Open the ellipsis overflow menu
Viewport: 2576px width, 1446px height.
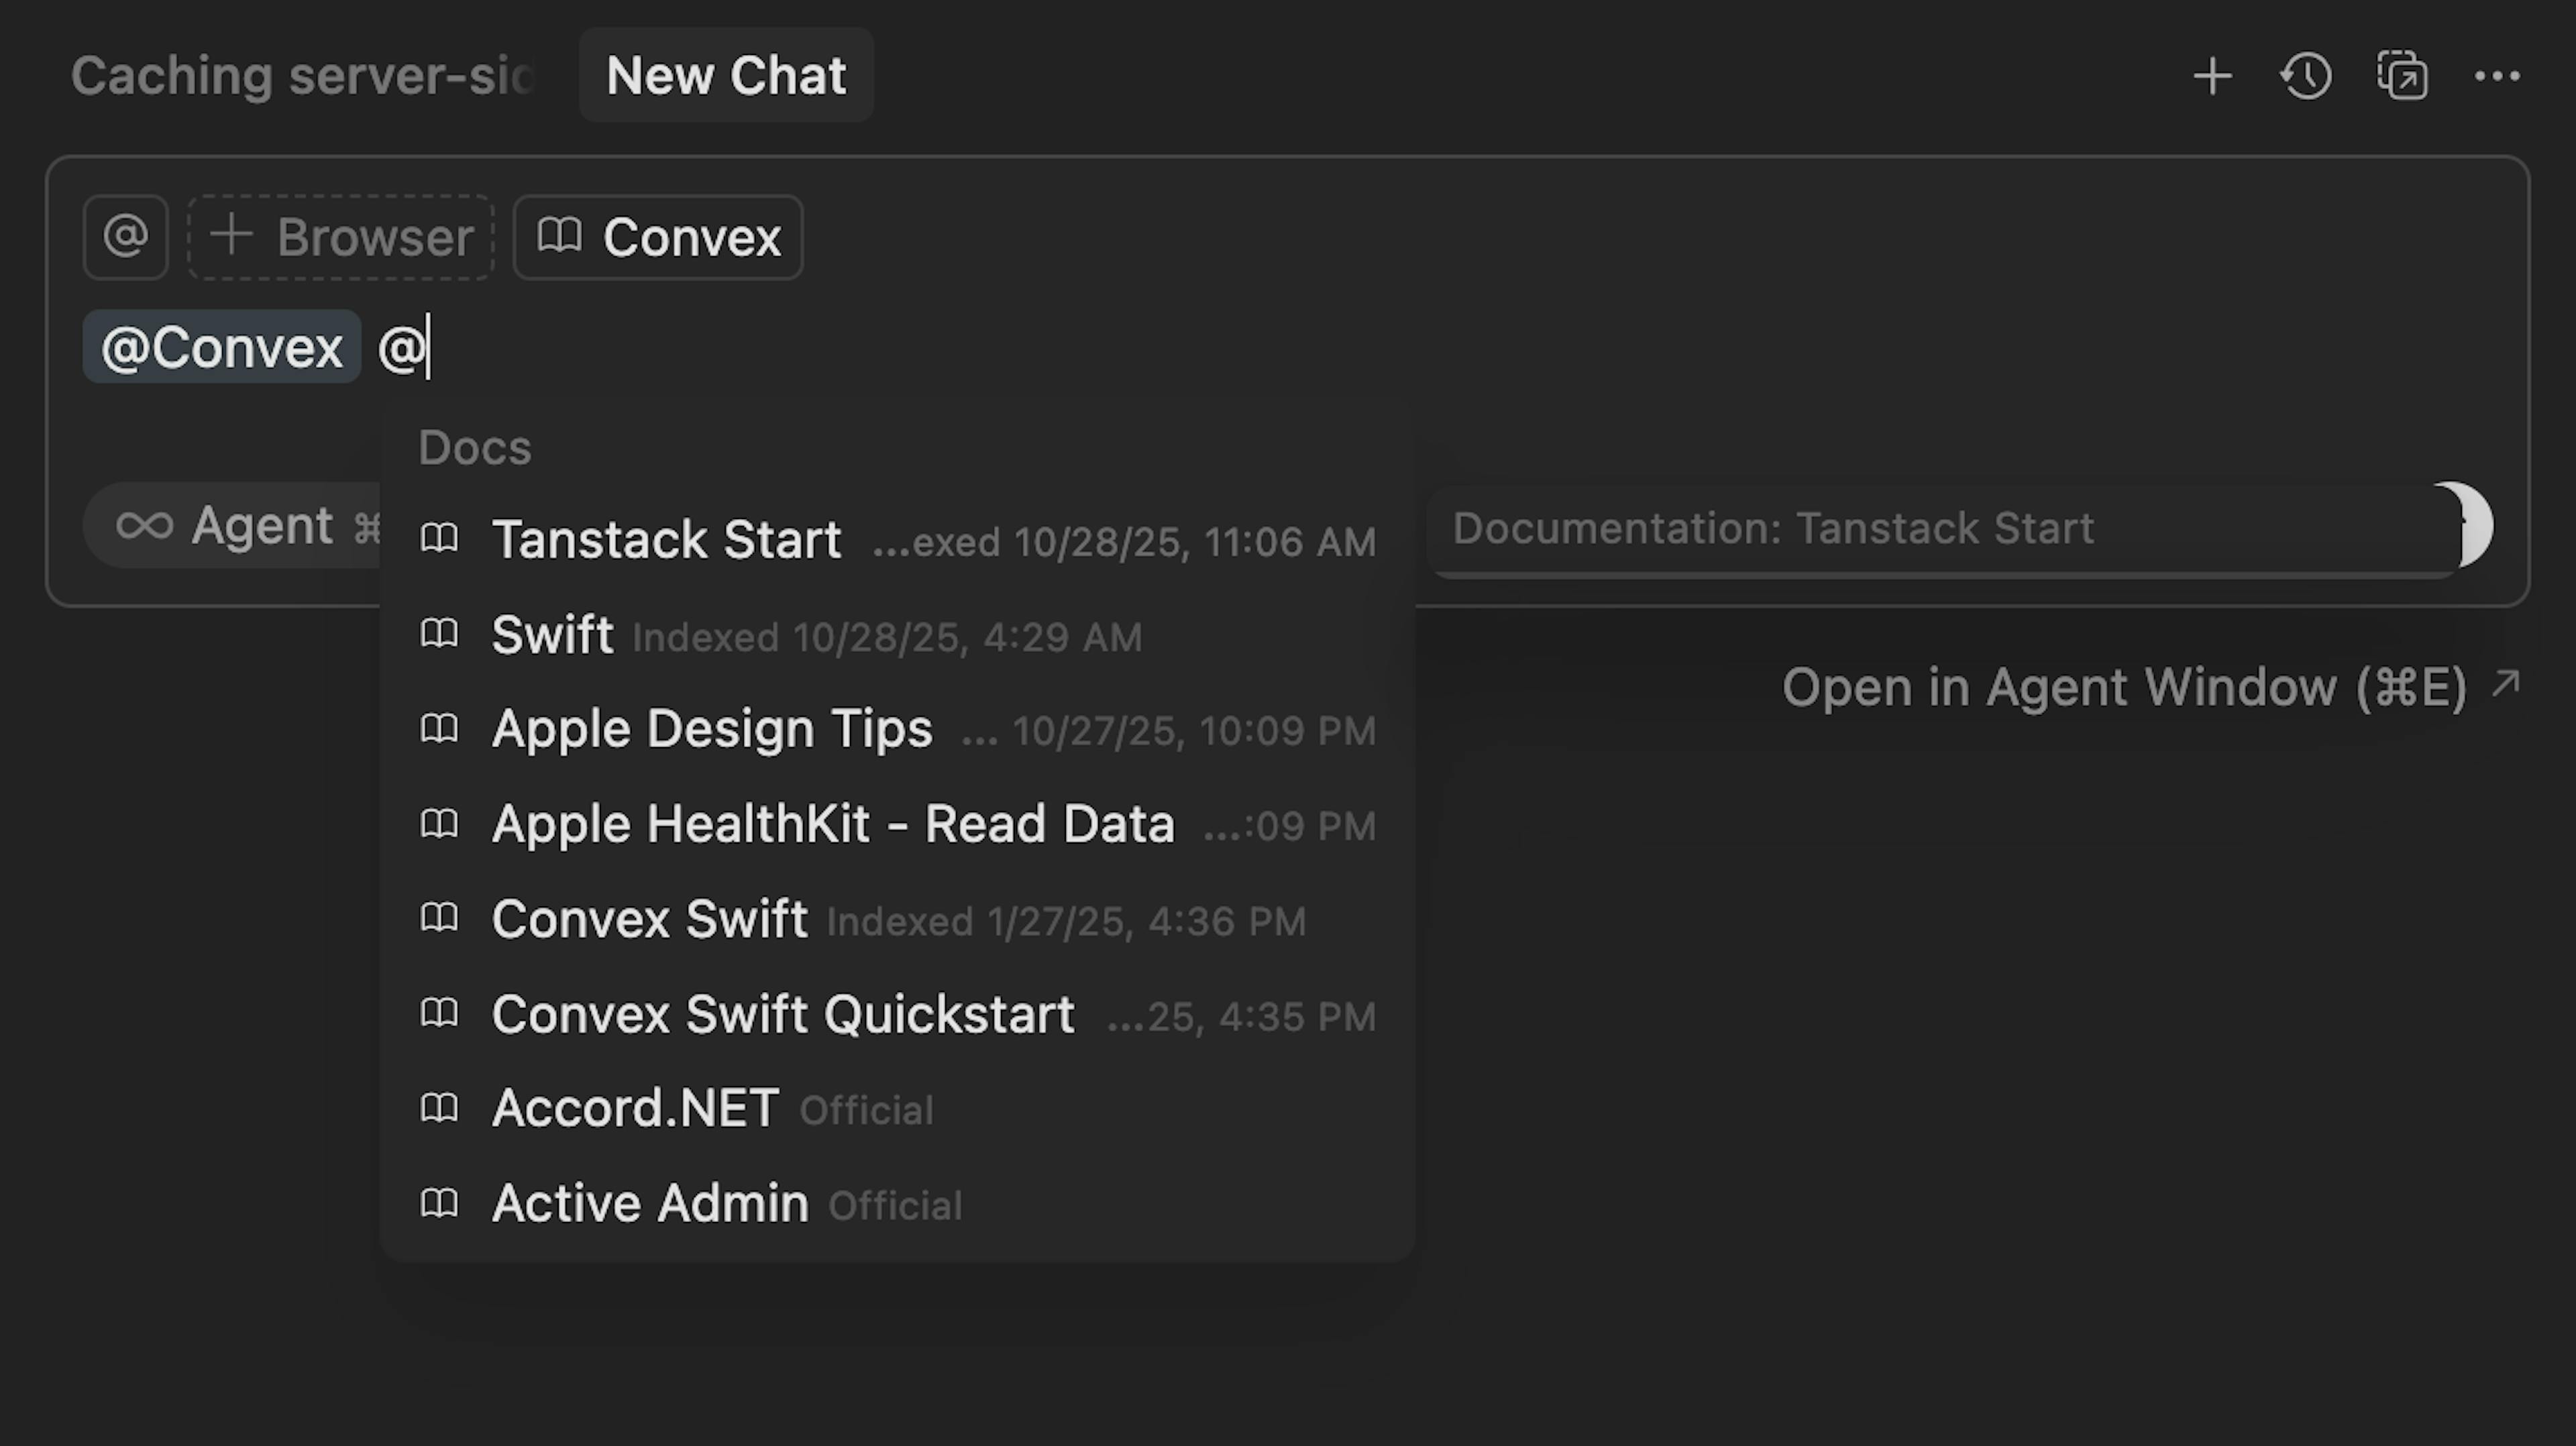[2496, 75]
